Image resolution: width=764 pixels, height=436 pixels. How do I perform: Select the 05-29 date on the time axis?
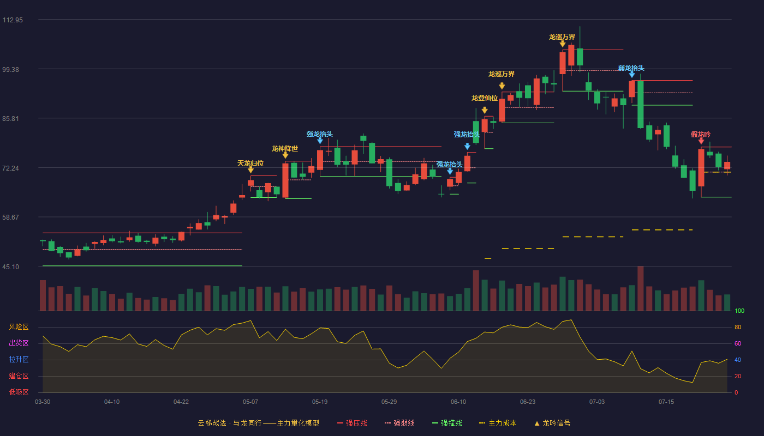389,402
